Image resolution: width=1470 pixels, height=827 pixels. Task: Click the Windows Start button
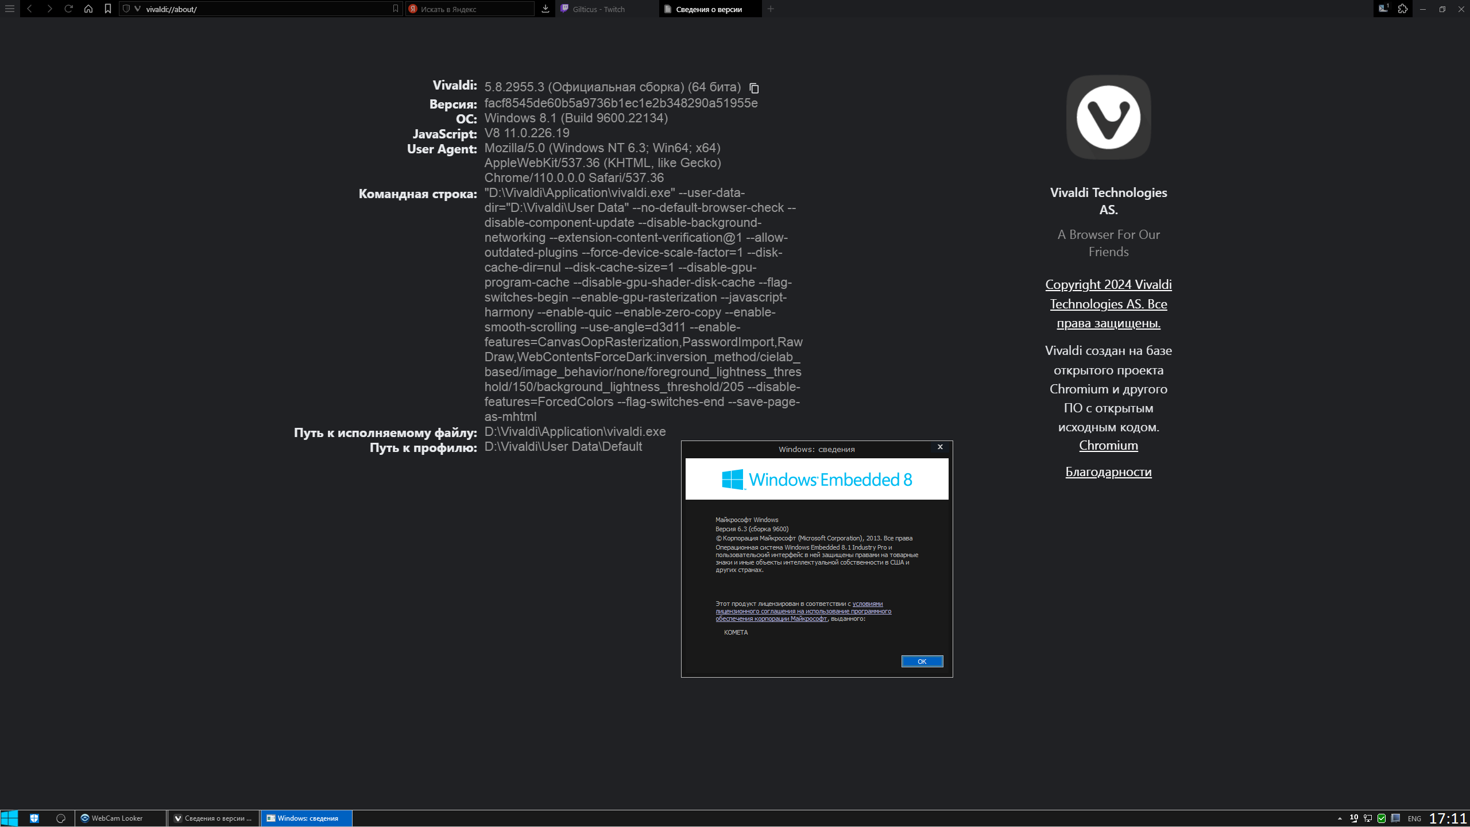click(9, 818)
